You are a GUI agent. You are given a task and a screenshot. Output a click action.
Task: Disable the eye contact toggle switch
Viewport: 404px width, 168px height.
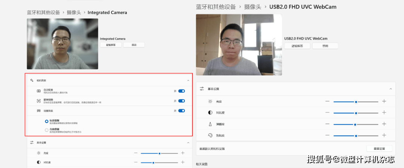tap(182, 101)
